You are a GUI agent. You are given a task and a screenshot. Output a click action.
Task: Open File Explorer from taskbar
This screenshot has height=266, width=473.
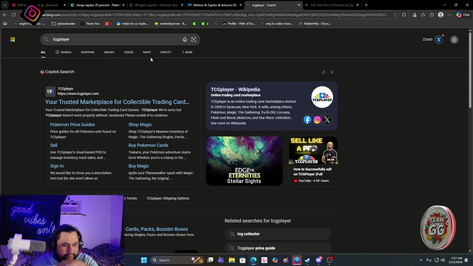232,260
